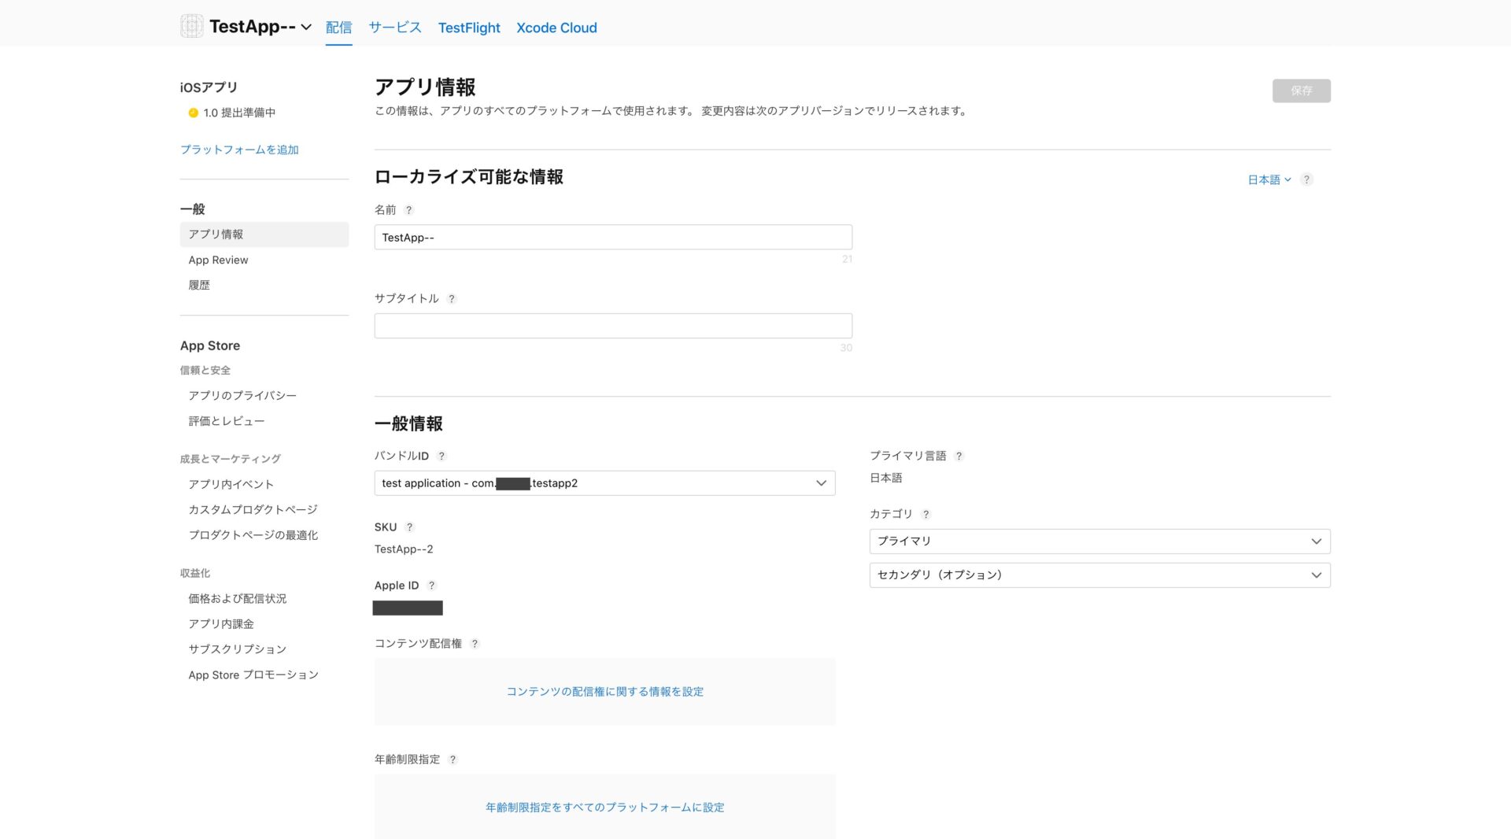
Task: Select アプリ情報 in the sidebar
Action: [264, 235]
